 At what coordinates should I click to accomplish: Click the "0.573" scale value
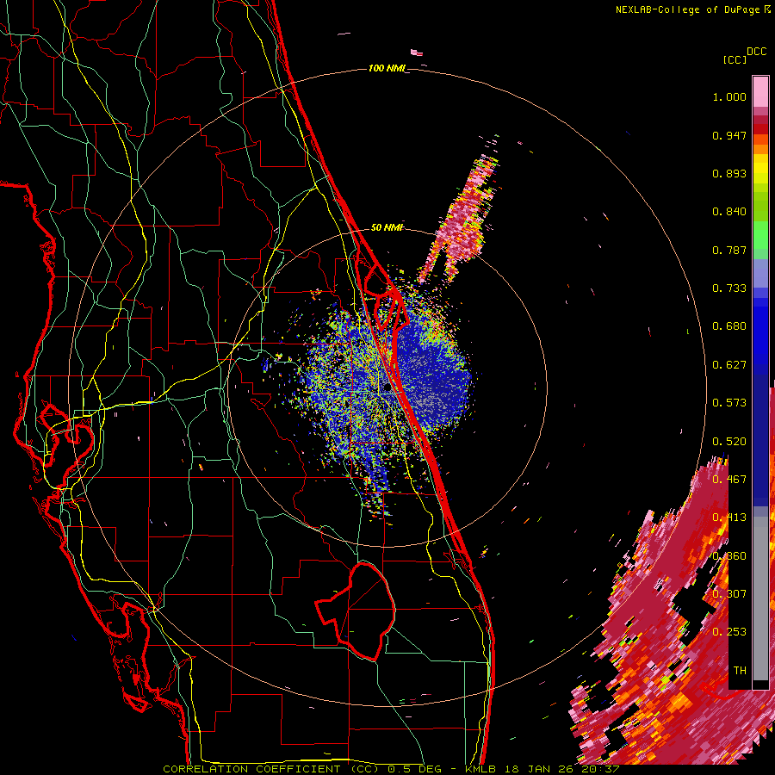click(729, 403)
